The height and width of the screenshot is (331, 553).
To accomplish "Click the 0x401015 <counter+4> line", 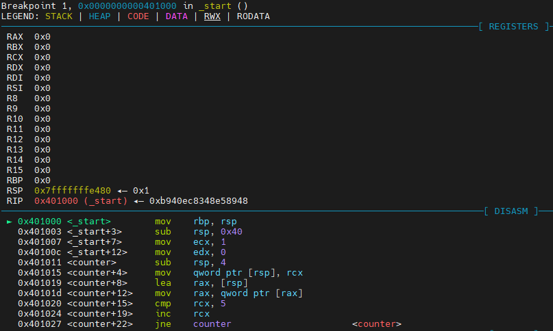I will [73, 273].
